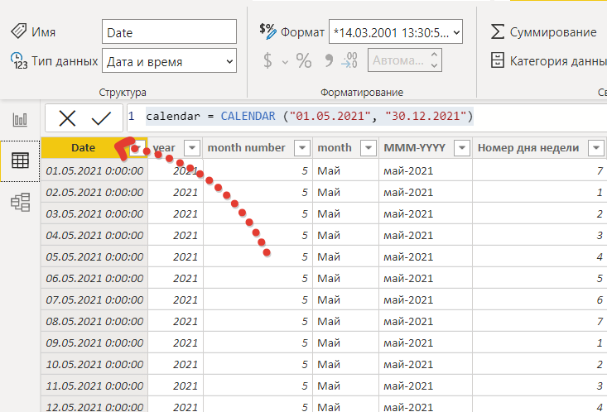This screenshot has height=412, width=607.
Task: Click the Имя text field with Date
Action: (x=169, y=31)
